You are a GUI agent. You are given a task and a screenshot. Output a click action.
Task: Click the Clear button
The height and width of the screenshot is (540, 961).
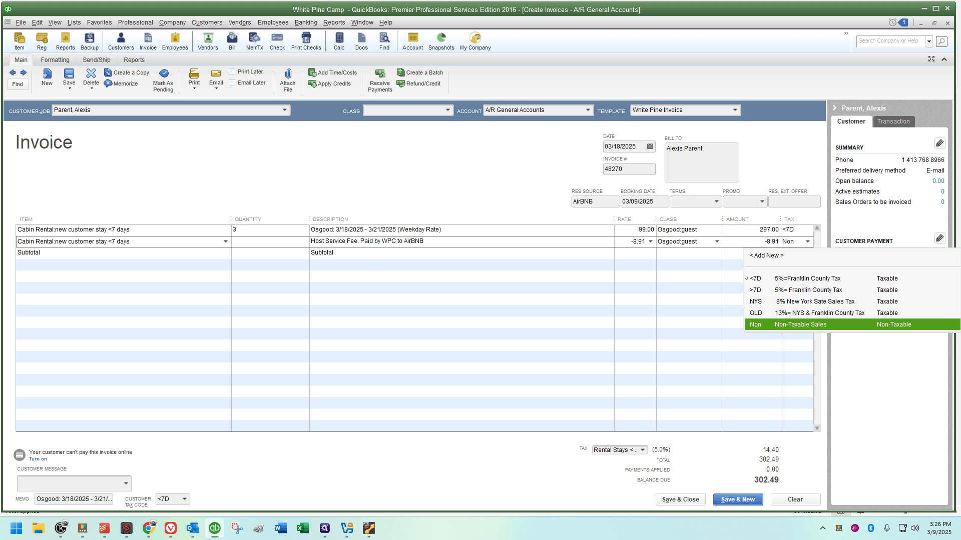click(x=795, y=499)
